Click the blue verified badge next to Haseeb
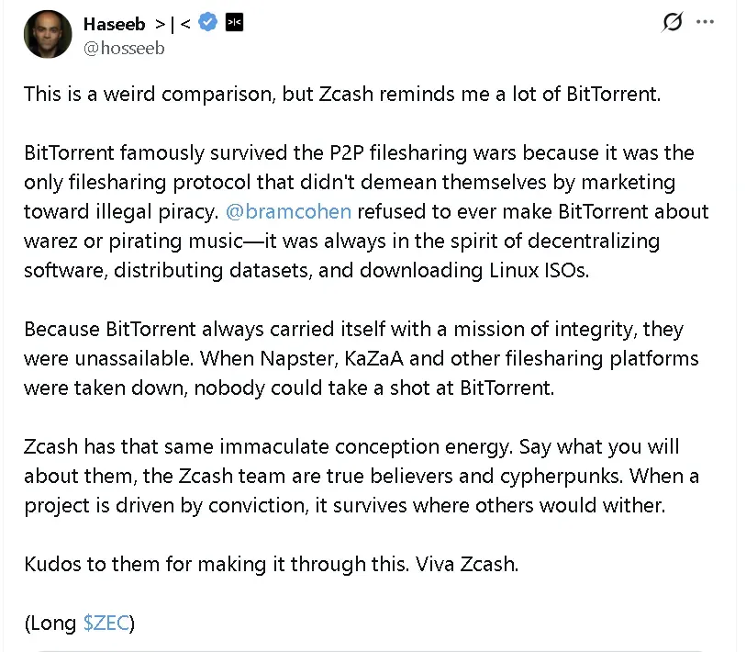Image resolution: width=746 pixels, height=652 pixels. (x=207, y=22)
